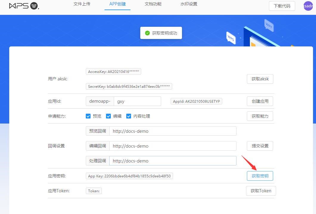Click the 获取密钥 button
Image resolution: width=316 pixels, height=214 pixels.
(x=260, y=176)
